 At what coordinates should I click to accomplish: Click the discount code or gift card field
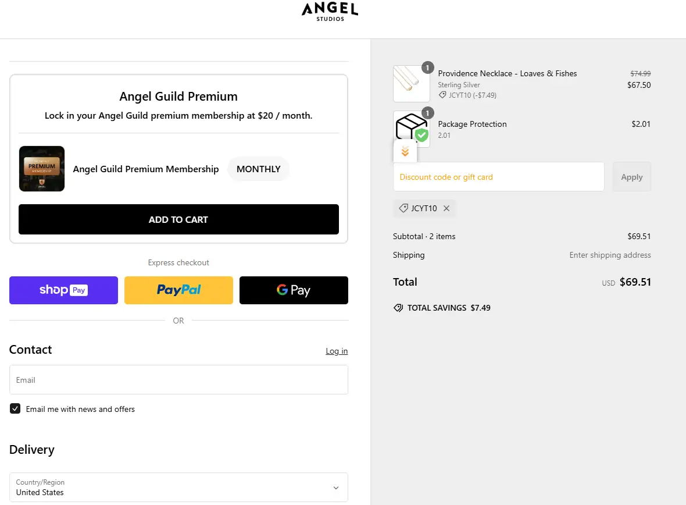click(498, 176)
